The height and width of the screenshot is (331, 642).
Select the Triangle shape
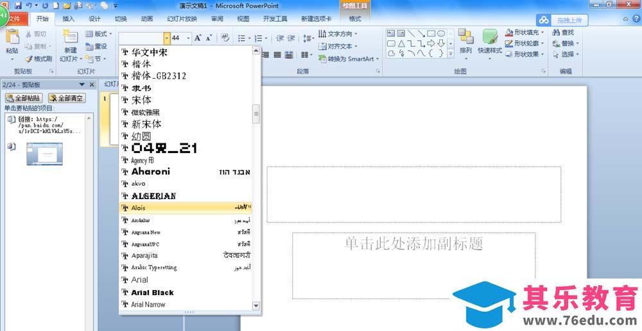(x=401, y=44)
